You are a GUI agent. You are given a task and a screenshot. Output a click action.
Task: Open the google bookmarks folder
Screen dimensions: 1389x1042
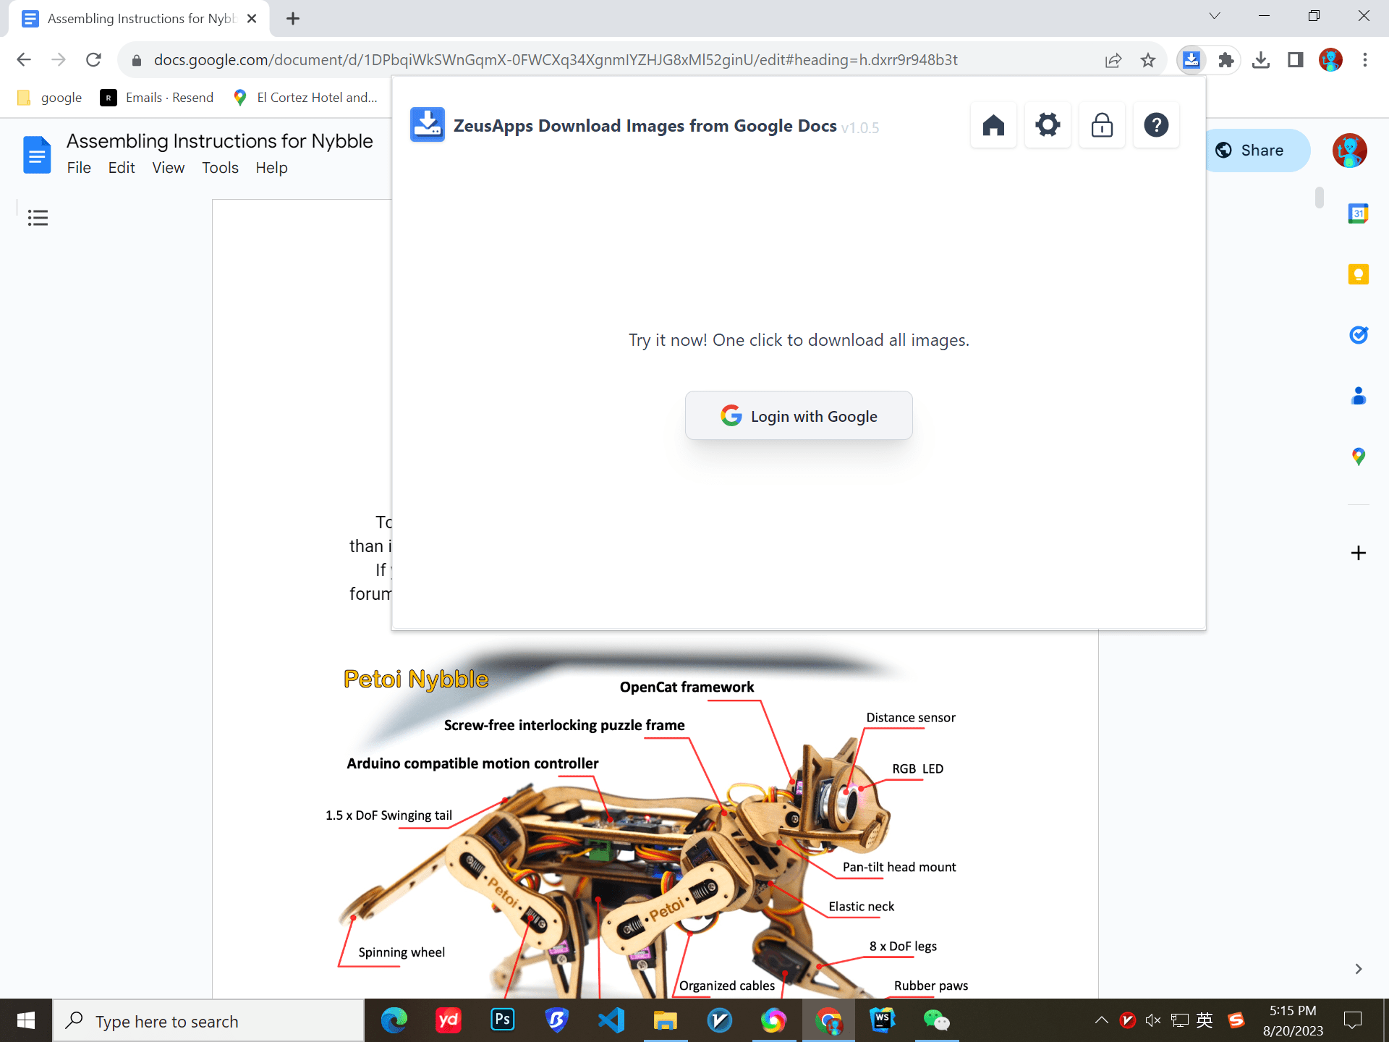tap(50, 98)
